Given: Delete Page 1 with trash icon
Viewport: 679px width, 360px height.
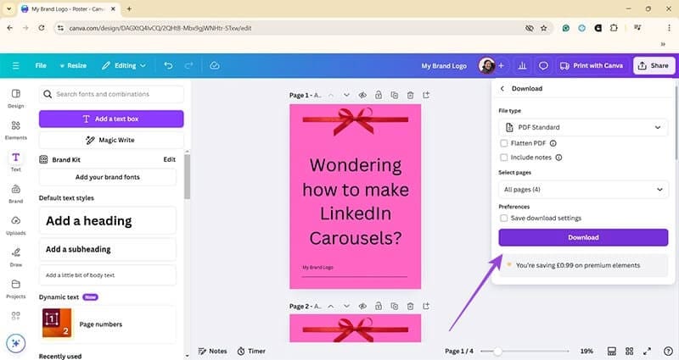Looking at the screenshot, I should [x=410, y=95].
